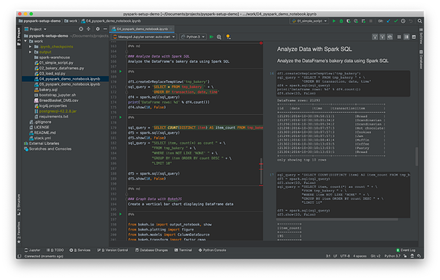Viewport: 440px width, 280px height.
Task: Toggle tool window buttons at status bar corner
Action: (19, 256)
